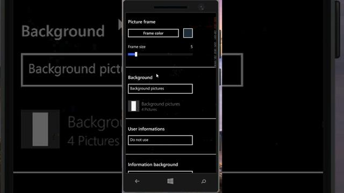Click the frame color preview swatch

(188, 33)
